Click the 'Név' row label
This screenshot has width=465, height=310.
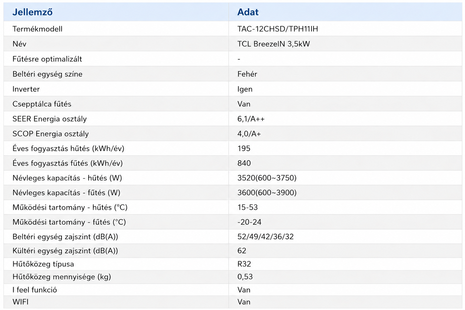click(19, 44)
